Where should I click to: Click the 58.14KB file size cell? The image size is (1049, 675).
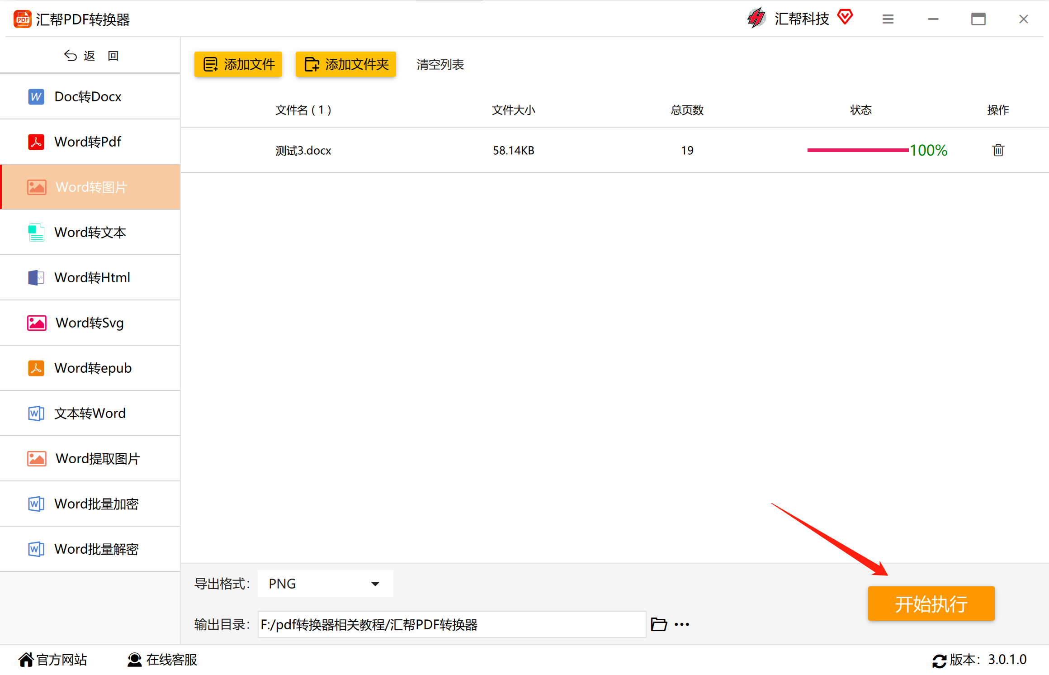[x=513, y=150]
